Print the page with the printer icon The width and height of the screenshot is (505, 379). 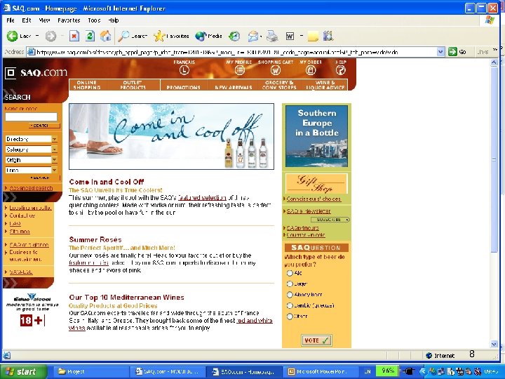(x=272, y=36)
